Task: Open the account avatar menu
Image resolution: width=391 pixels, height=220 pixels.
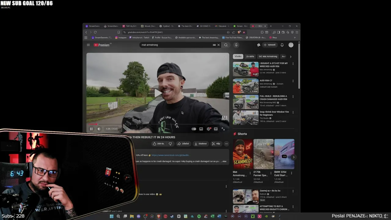Action: click(x=291, y=45)
